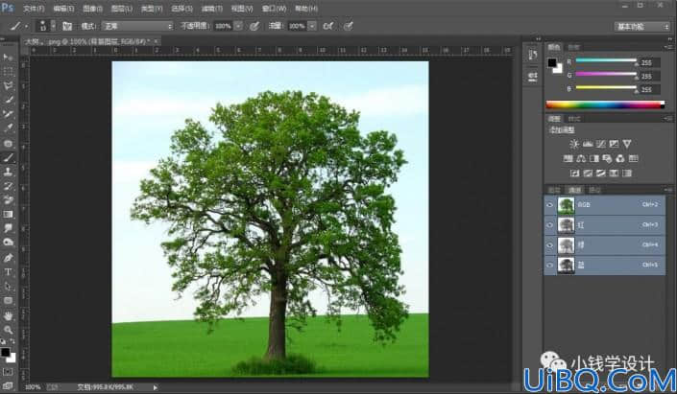
Task: Open the 基本功能 workspace dropdown
Action: tap(641, 27)
